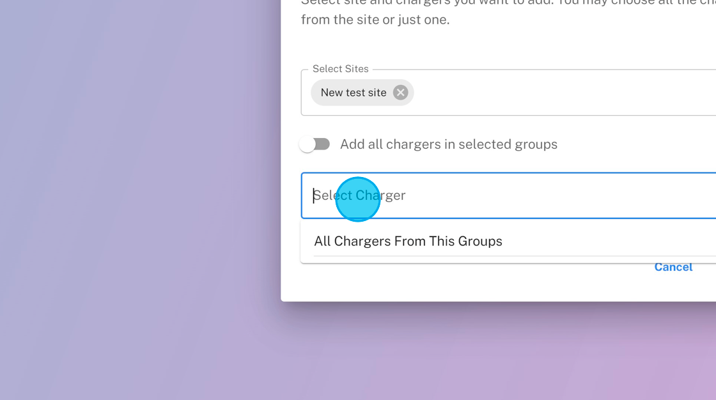The image size is (716, 400).
Task: Click the gray circular X on the site chip
Action: pos(400,93)
